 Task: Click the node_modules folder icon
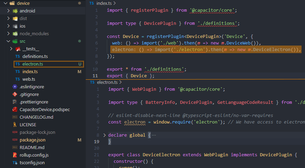click(15, 33)
